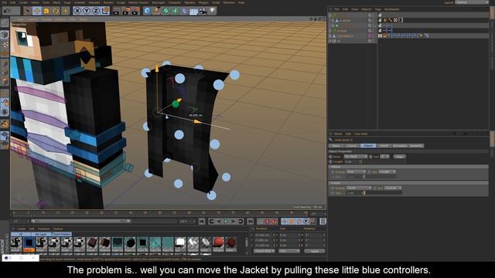Activate the Scale tool
495x278 pixels.
[46, 11]
